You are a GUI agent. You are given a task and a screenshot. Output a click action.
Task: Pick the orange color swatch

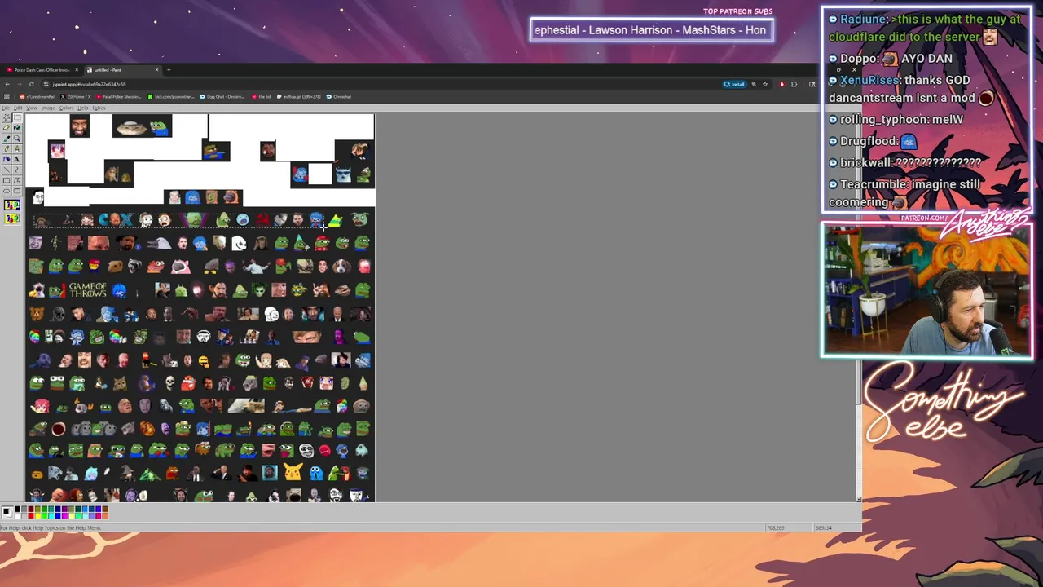pyautogui.click(x=105, y=516)
